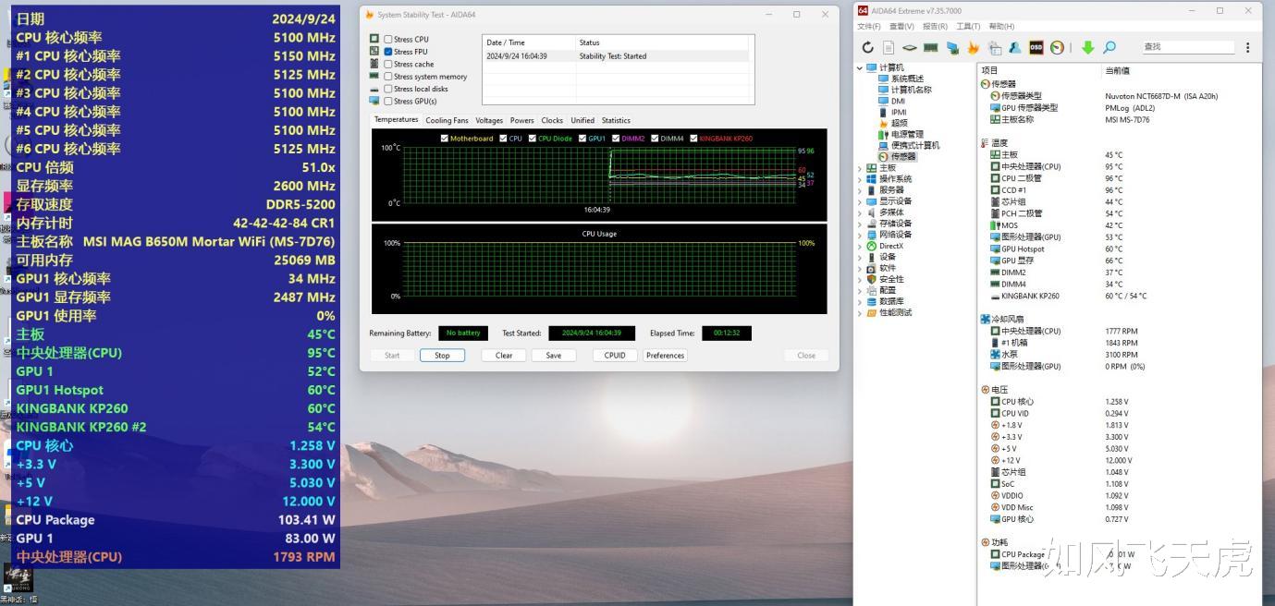Image resolution: width=1275 pixels, height=606 pixels.
Task: Open the Report icon in AIDA64 toolbar
Action: point(889,47)
